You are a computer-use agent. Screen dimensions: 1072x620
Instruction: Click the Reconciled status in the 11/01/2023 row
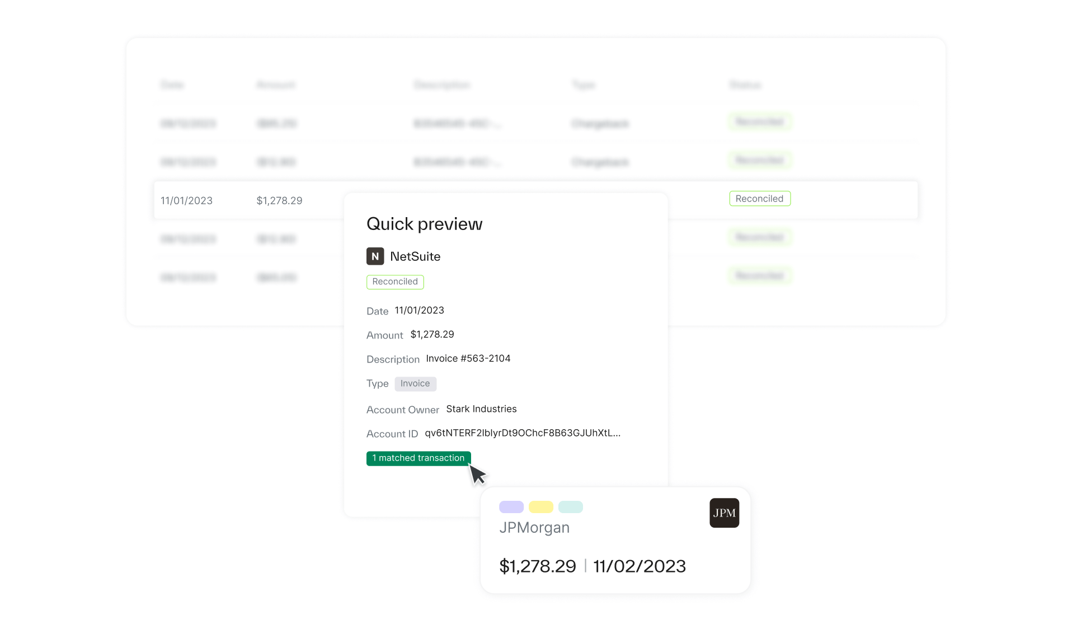tap(759, 199)
